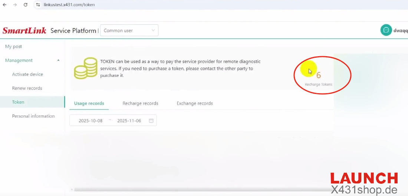Open the Common user dropdown
The height and width of the screenshot is (196, 408).
pyautogui.click(x=129, y=31)
